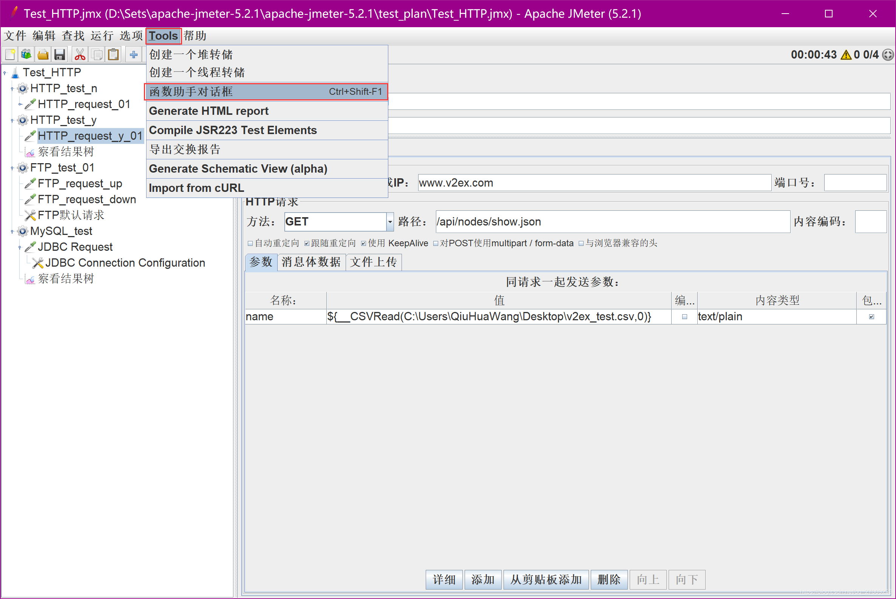Collapse the Test_HTTP root tree node
The width and height of the screenshot is (896, 599).
click(x=5, y=73)
